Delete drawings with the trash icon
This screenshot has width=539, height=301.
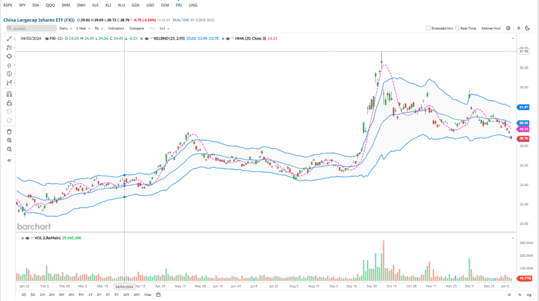[x=9, y=132]
